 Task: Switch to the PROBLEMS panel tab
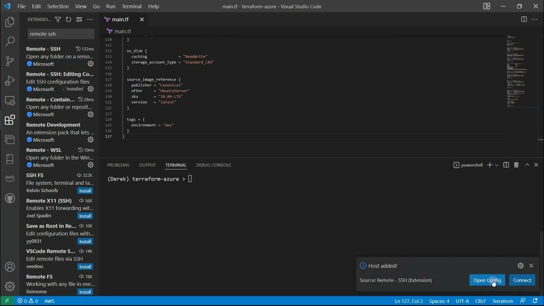(x=118, y=165)
